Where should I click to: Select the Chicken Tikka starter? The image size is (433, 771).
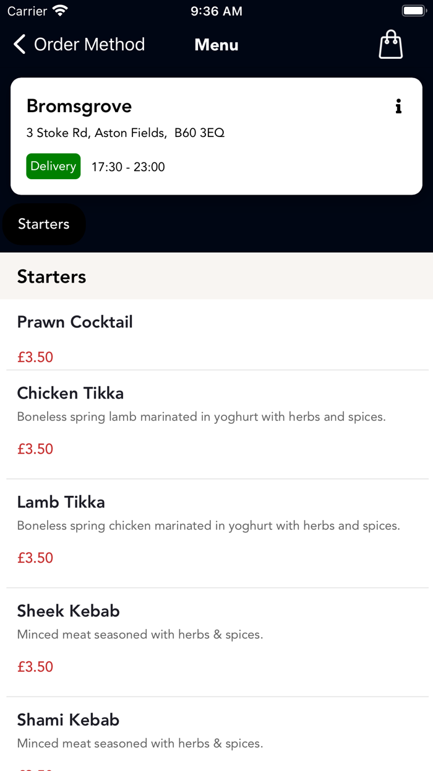(x=71, y=394)
